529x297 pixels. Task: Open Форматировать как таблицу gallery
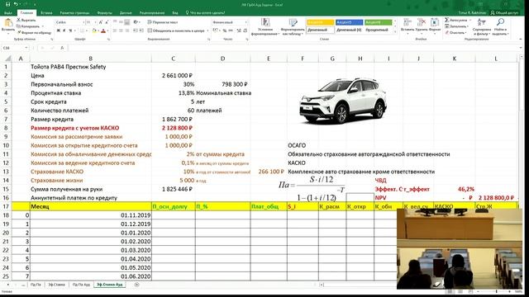293,27
